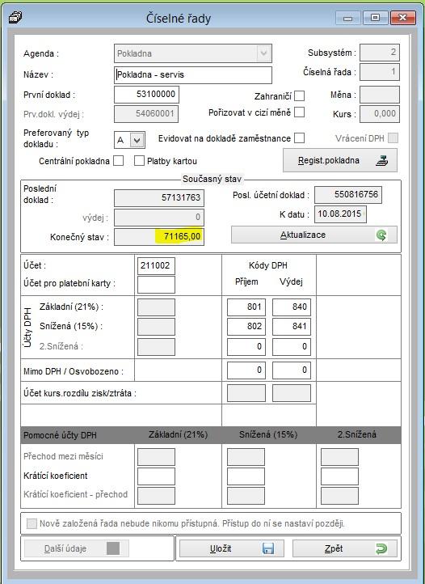The width and height of the screenshot is (425, 584).
Task: Click the floppy disk save icon
Action: (268, 548)
